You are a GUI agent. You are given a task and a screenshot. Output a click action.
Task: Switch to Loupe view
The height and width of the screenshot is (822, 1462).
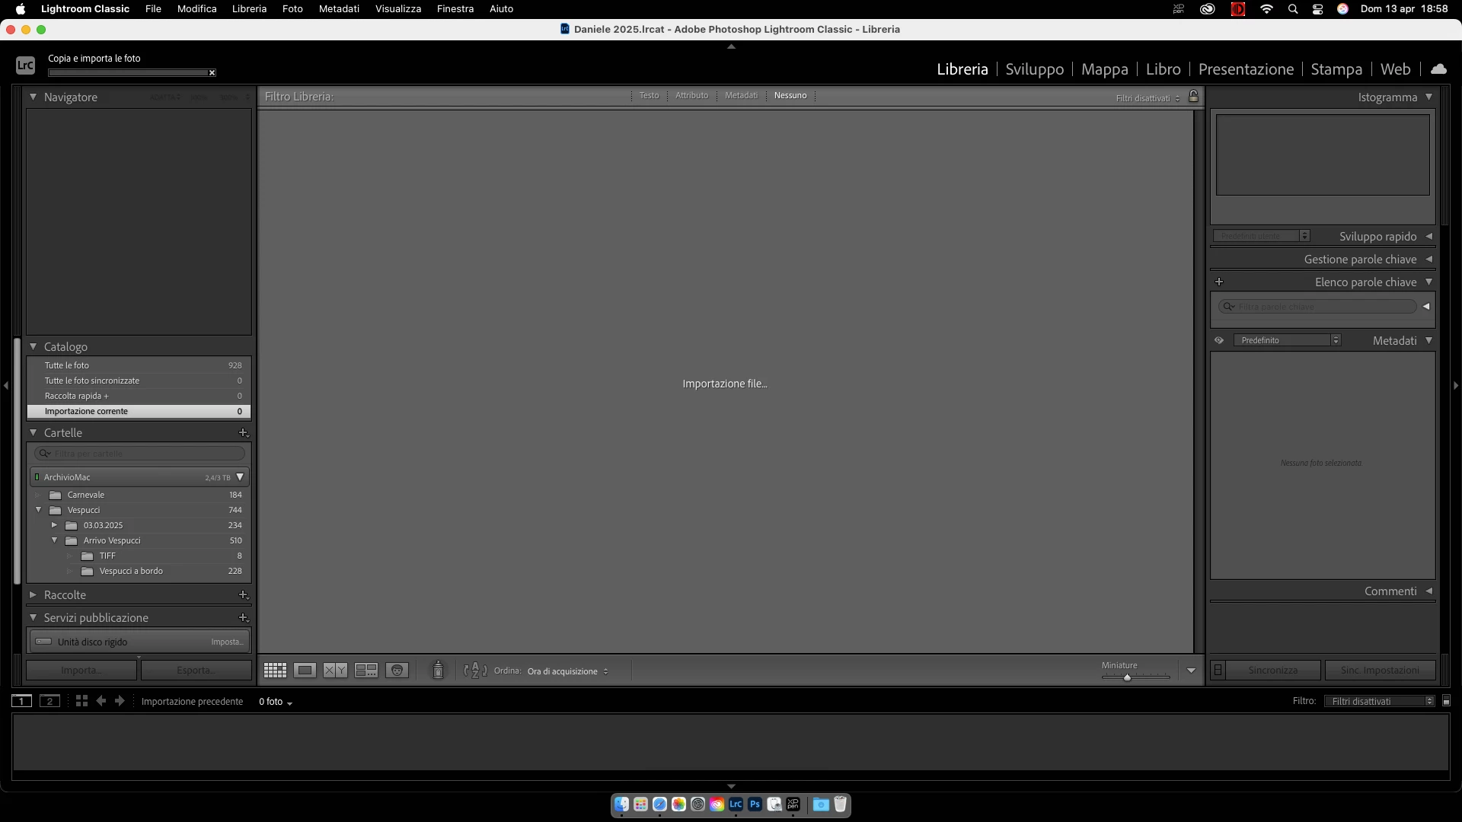(305, 671)
